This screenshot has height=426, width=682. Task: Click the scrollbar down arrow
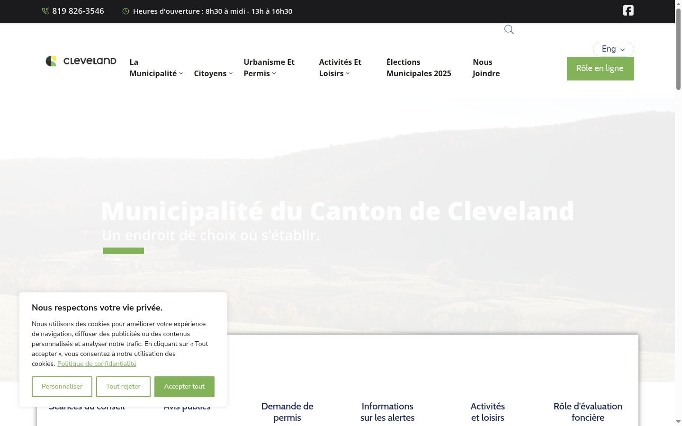coord(678,422)
